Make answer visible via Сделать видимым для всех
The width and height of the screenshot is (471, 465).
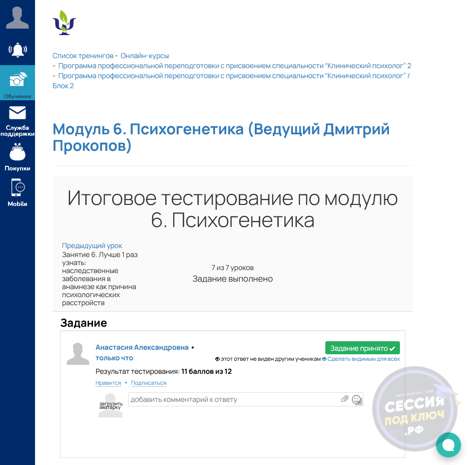tap(363, 359)
